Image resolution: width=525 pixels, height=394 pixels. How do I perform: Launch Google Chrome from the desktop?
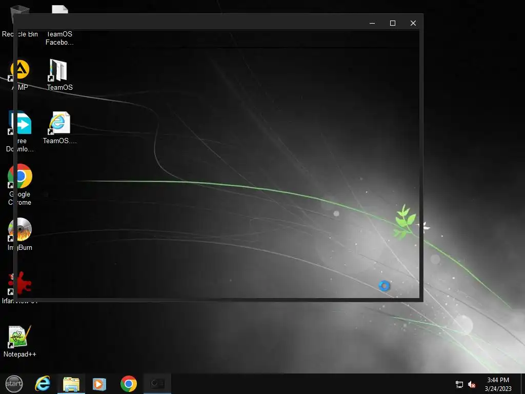[x=20, y=185]
